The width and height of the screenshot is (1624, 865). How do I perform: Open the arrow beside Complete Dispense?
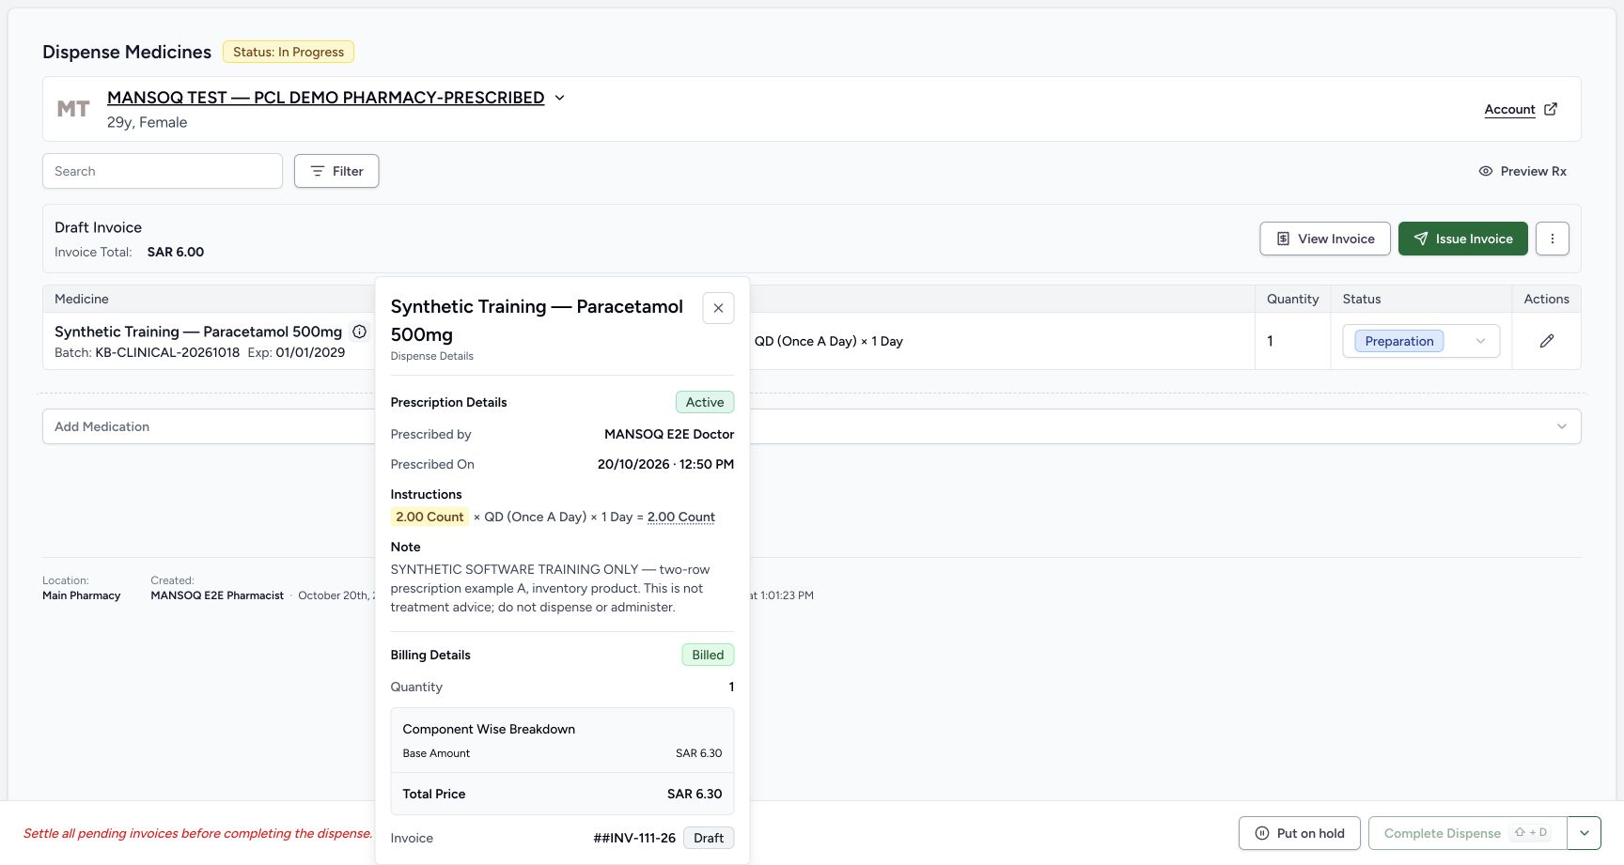[x=1585, y=833]
